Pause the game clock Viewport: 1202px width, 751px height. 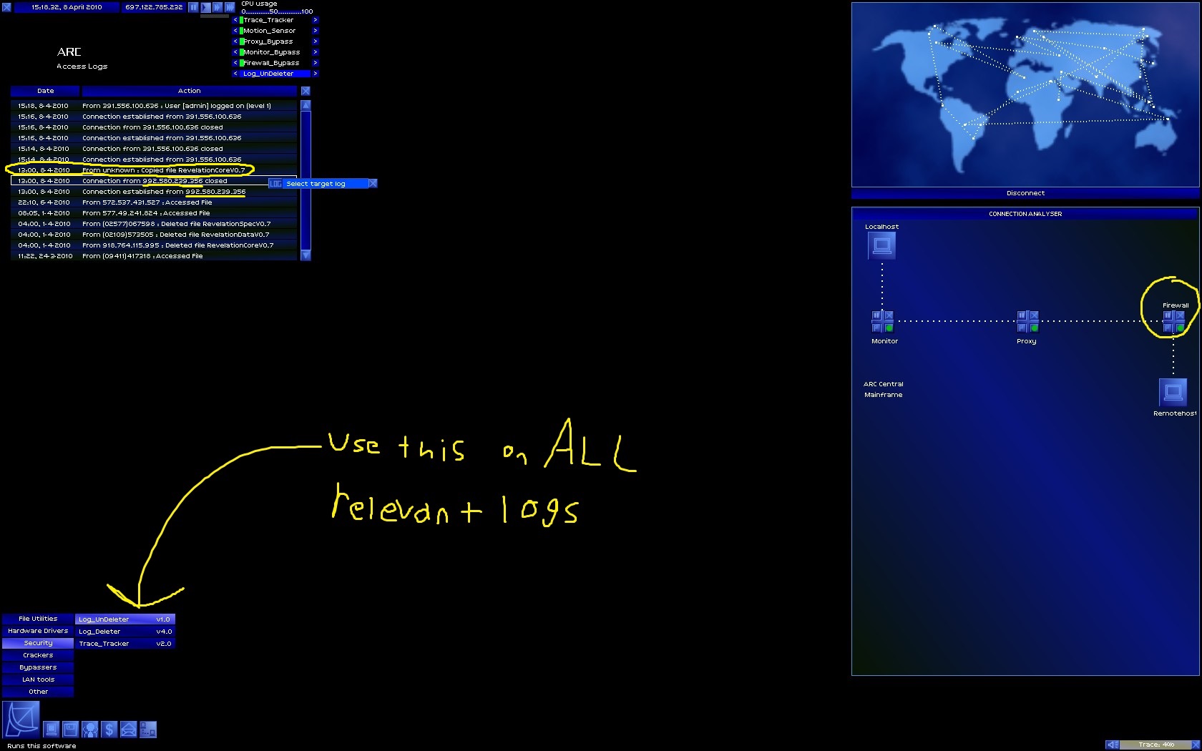click(x=193, y=7)
